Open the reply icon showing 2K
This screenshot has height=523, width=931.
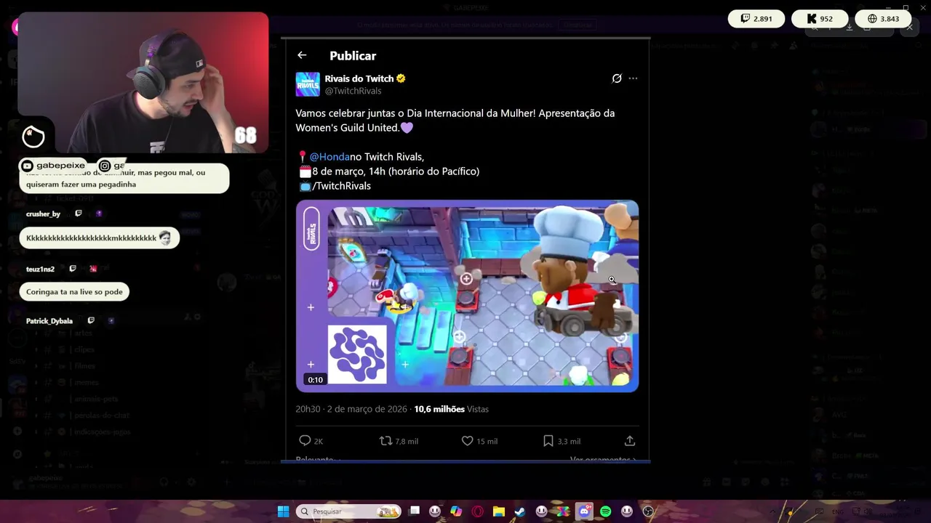point(305,441)
